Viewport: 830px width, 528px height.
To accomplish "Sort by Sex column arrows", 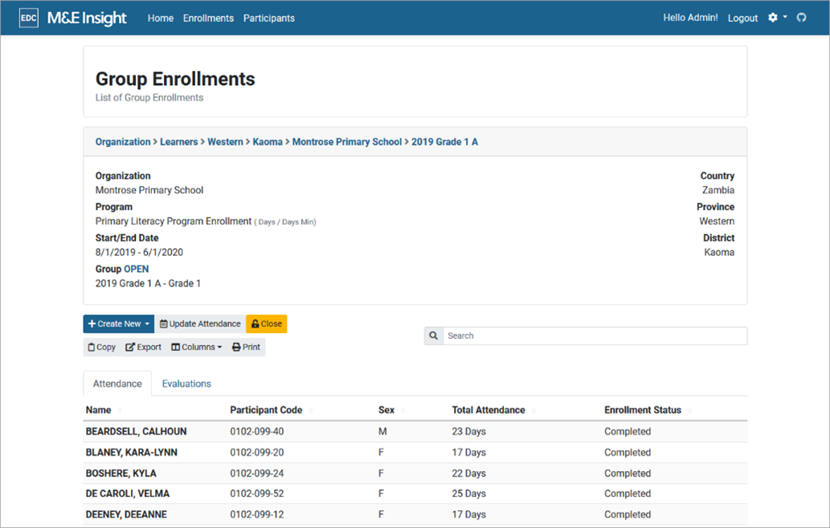I will pos(403,410).
